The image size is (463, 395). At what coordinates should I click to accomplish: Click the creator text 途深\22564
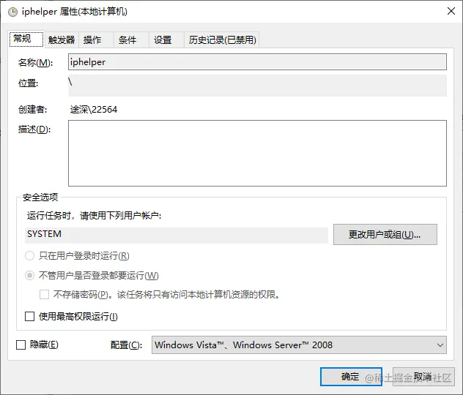click(94, 110)
